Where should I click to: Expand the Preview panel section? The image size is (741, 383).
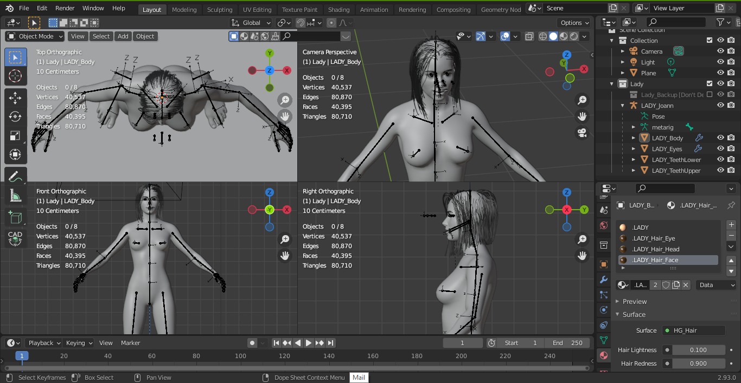634,302
